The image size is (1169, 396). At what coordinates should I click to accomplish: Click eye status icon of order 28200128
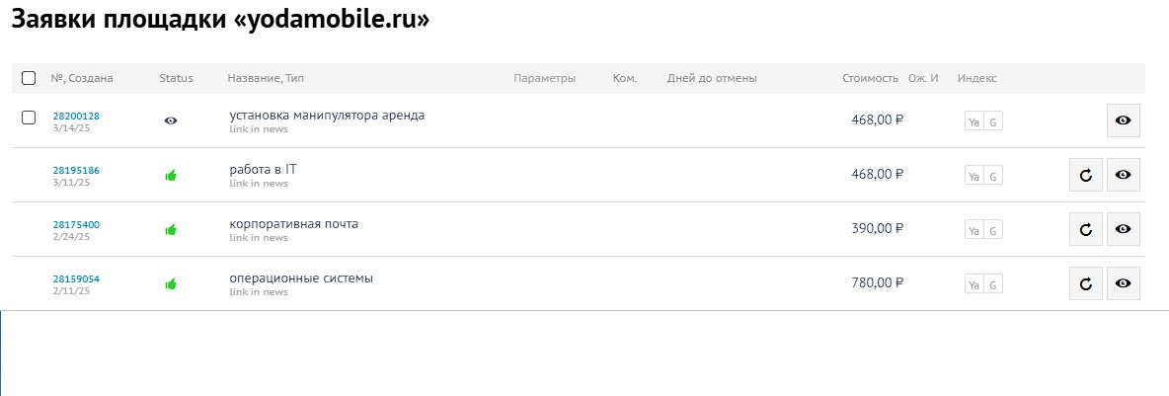tap(171, 120)
